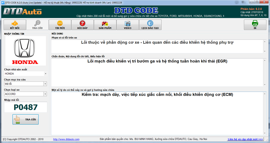Open LỊCH ĐÀO TẠO training schedule button

(150, 25)
